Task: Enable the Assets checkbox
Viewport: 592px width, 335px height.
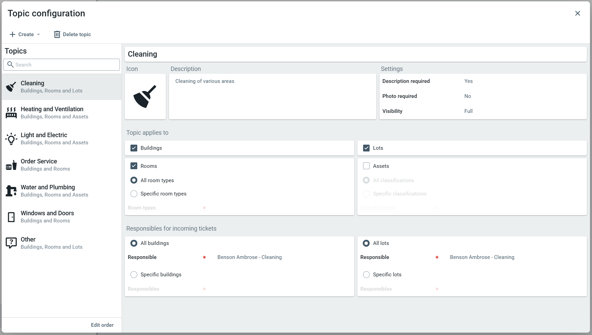Action: point(366,166)
